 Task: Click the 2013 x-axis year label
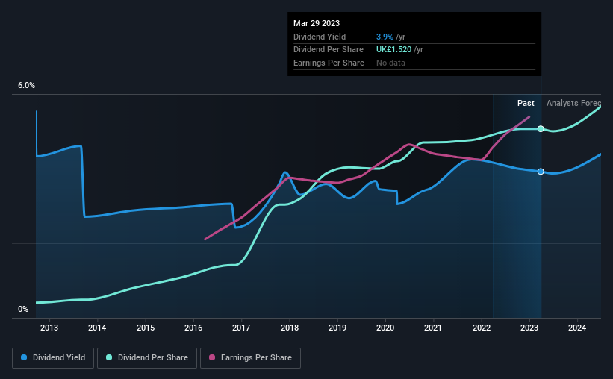[49, 328]
